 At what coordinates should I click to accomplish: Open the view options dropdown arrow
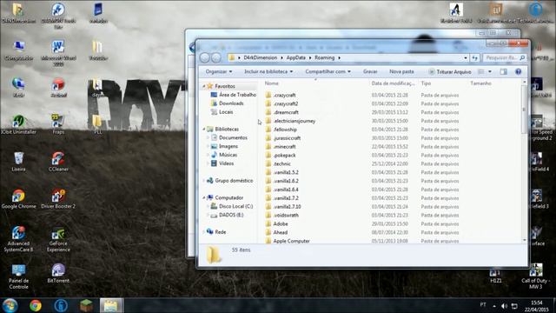[490, 71]
